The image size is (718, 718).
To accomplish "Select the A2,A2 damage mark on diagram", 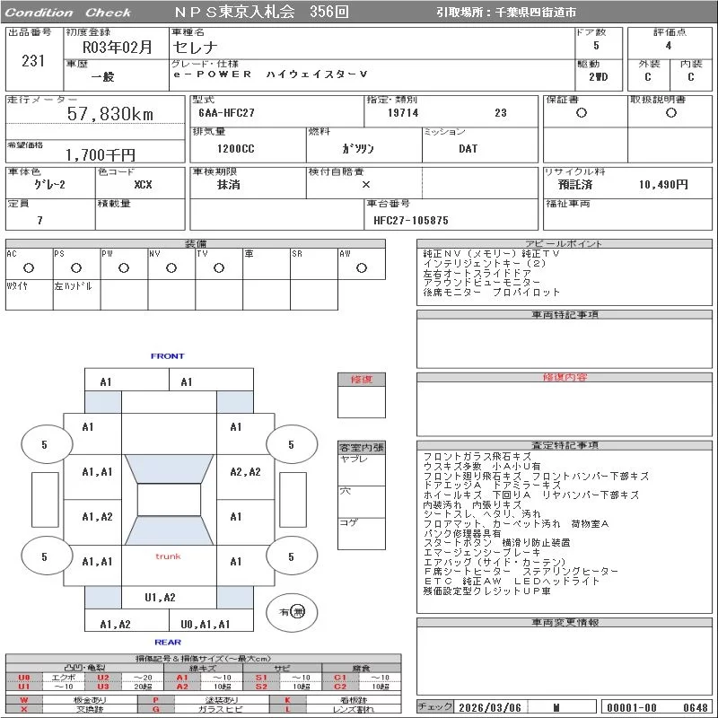I will (245, 472).
